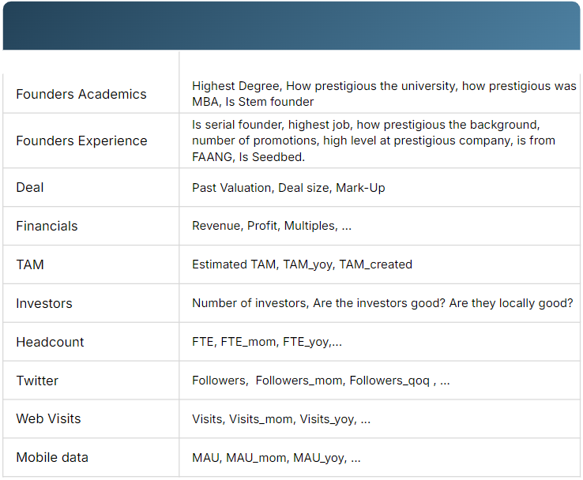Select the Twitter row label
Image resolution: width=583 pixels, height=480 pixels.
click(37, 381)
